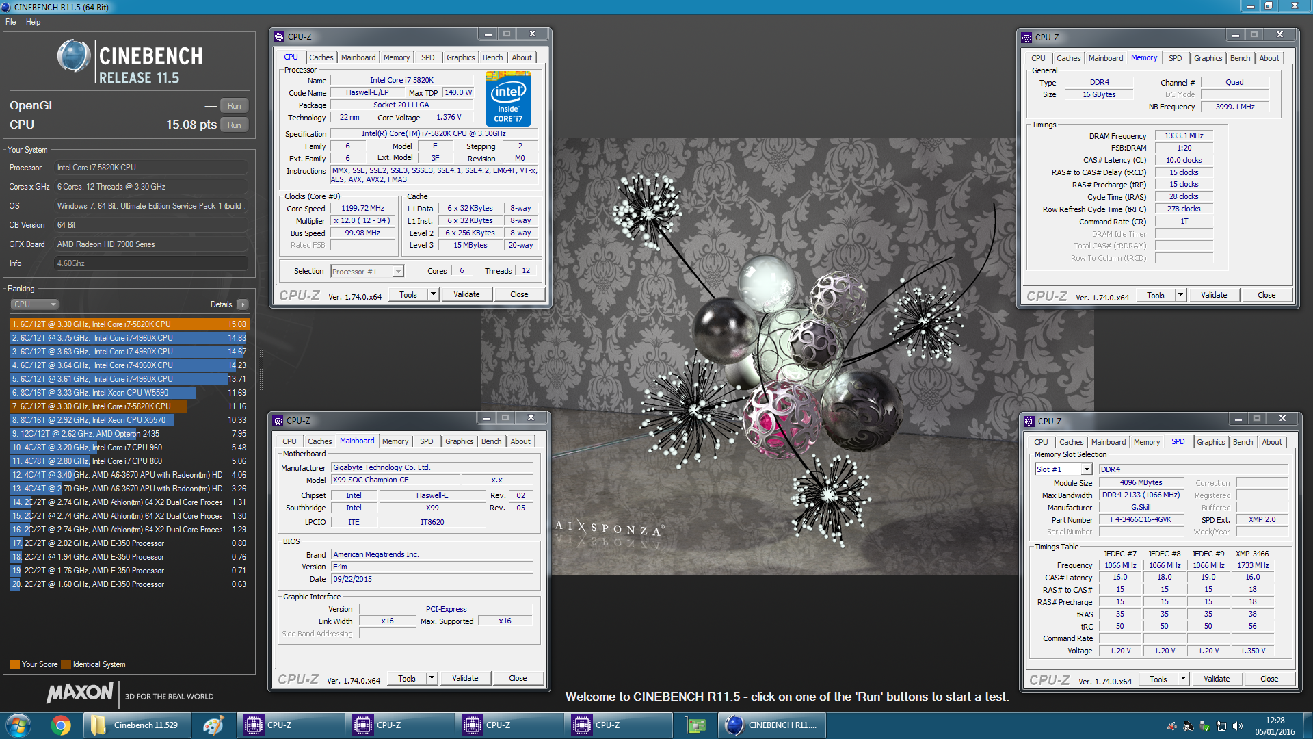Select ranking row Intel Core i7 CPU 860
Screen dimensions: 1313x739
click(129, 461)
